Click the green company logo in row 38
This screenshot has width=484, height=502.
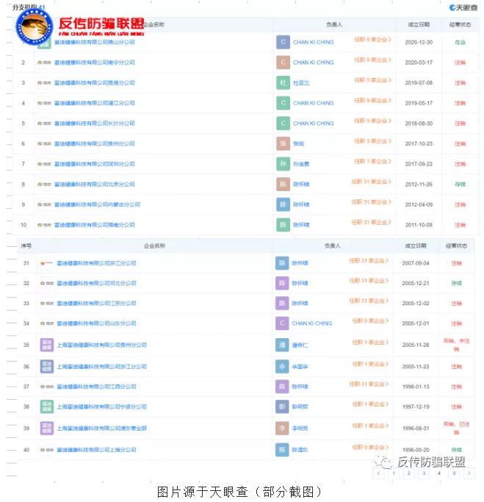(x=47, y=406)
